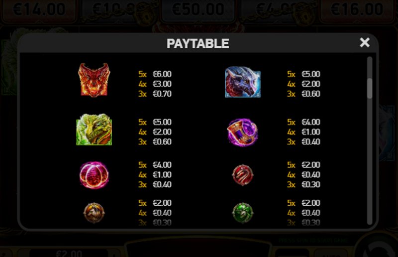The height and width of the screenshot is (257, 398).
Task: Select the green dragon medallion symbol
Action: pyautogui.click(x=243, y=213)
